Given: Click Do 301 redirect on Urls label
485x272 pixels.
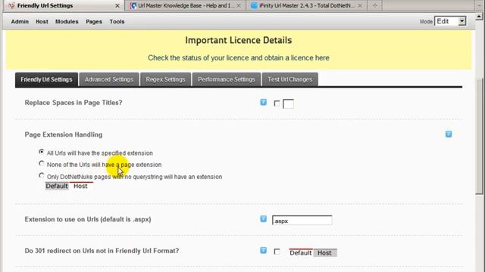Looking at the screenshot, I should (x=102, y=251).
